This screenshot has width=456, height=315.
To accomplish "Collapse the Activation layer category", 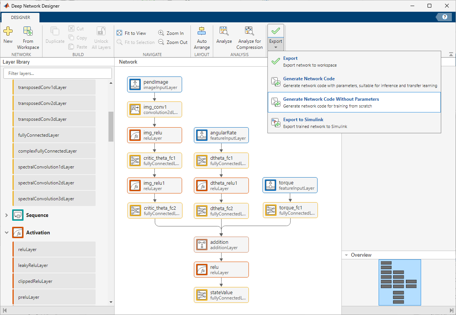I will (x=6, y=232).
